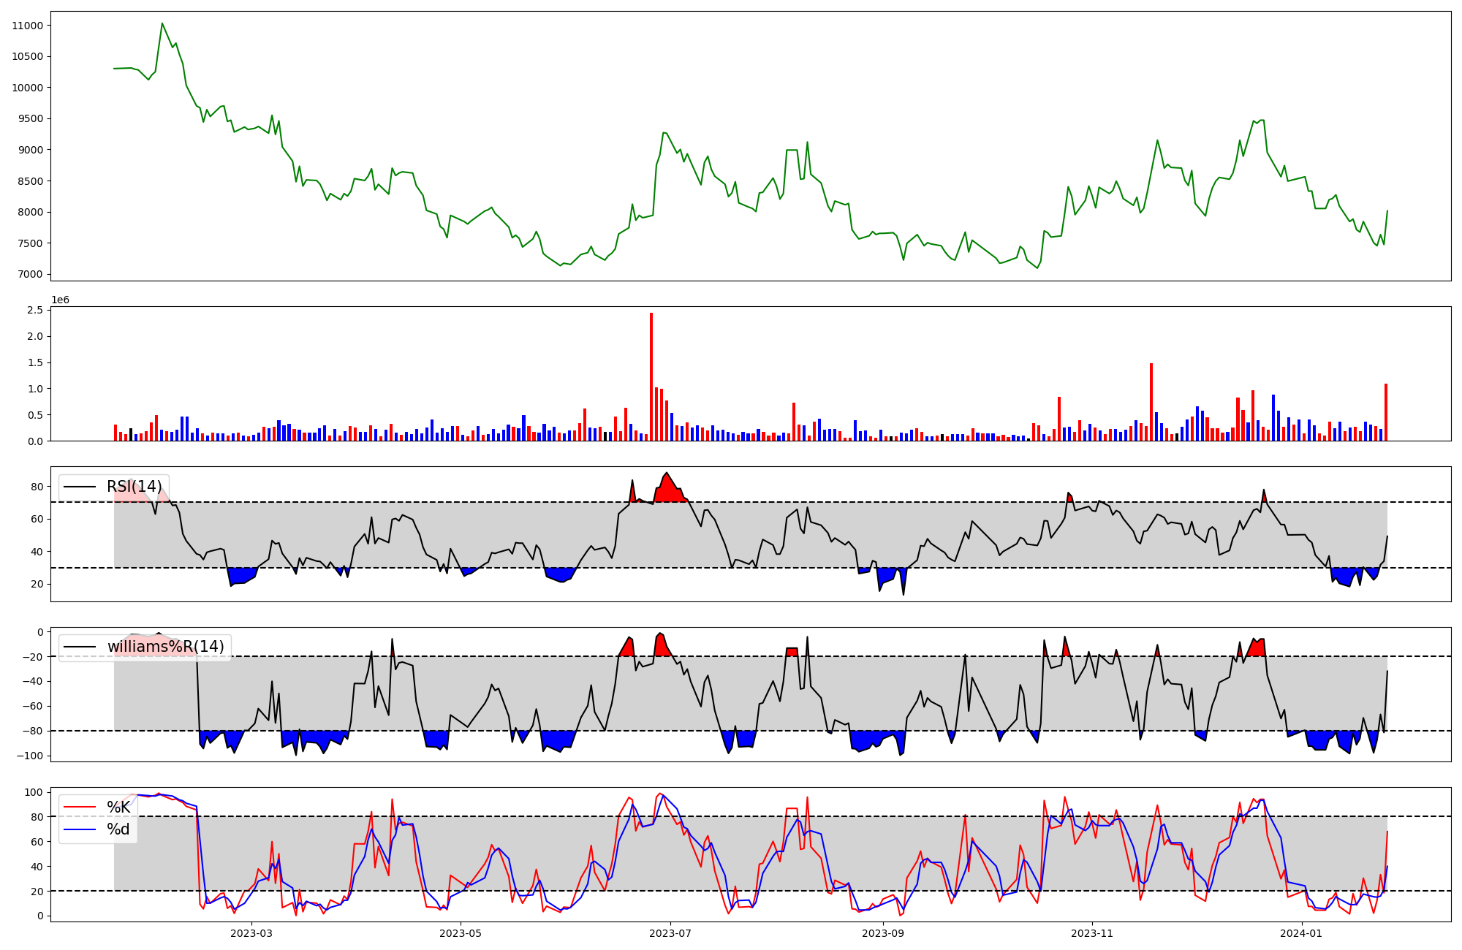Viewport: 1462px width, 950px height.
Task: Click the 10500 price axis label
Action: click(28, 57)
